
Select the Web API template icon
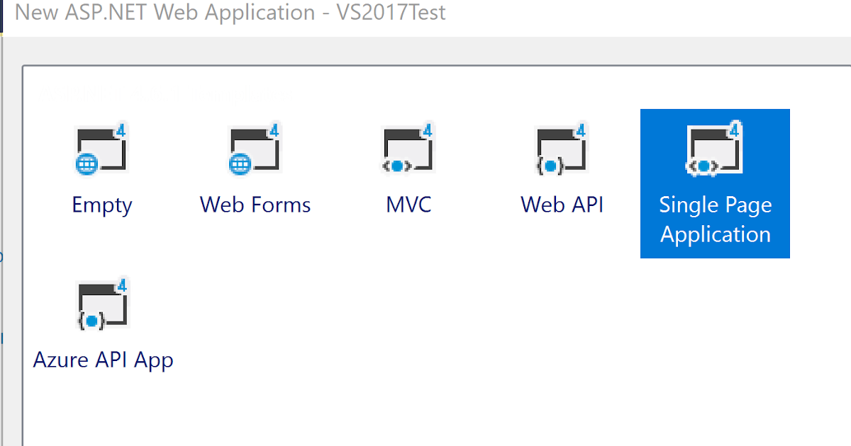561,150
